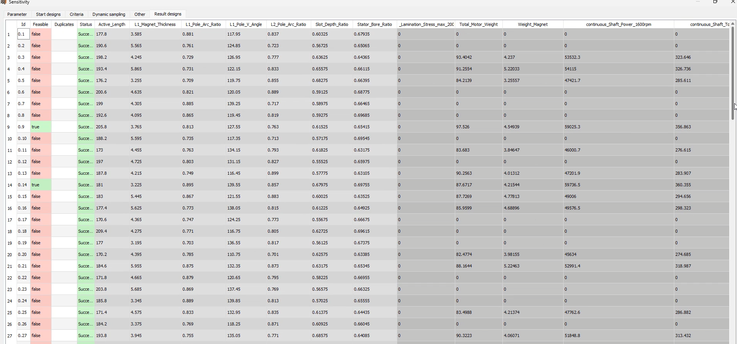Switch to the Start designs tab
Viewport: 737px width, 344px height.
coord(48,14)
